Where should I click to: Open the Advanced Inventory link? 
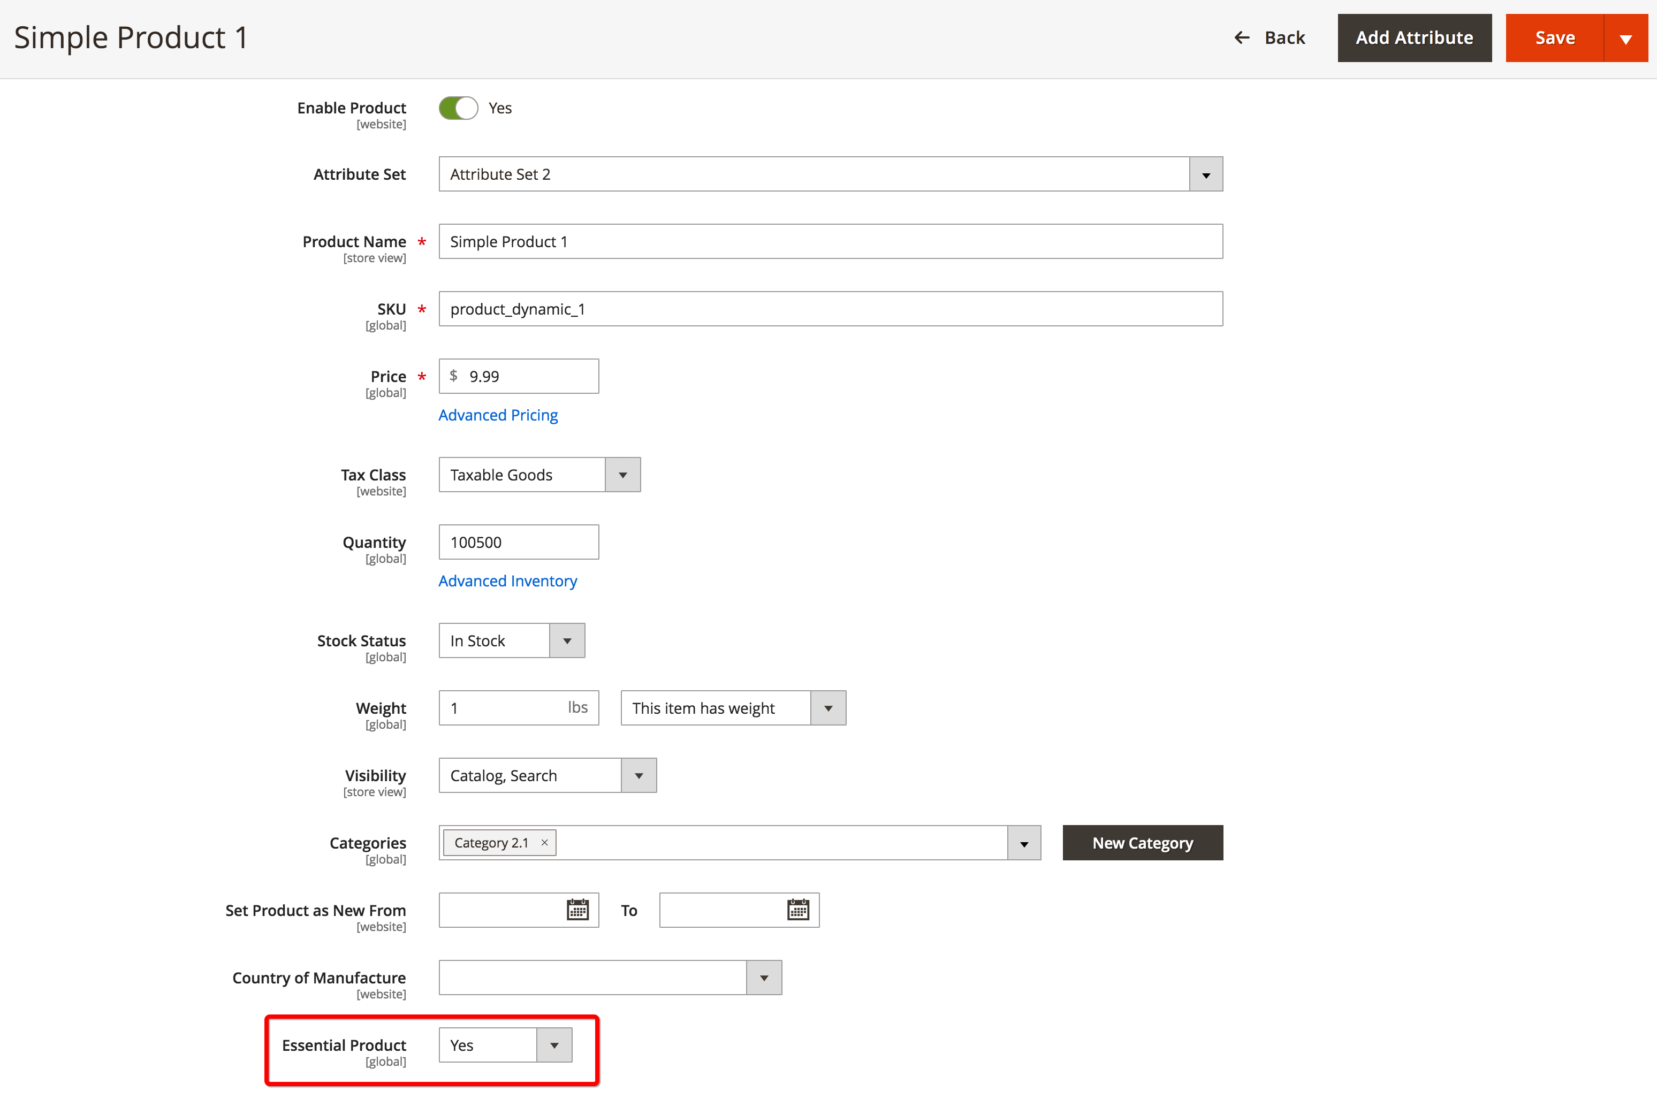[x=507, y=581]
